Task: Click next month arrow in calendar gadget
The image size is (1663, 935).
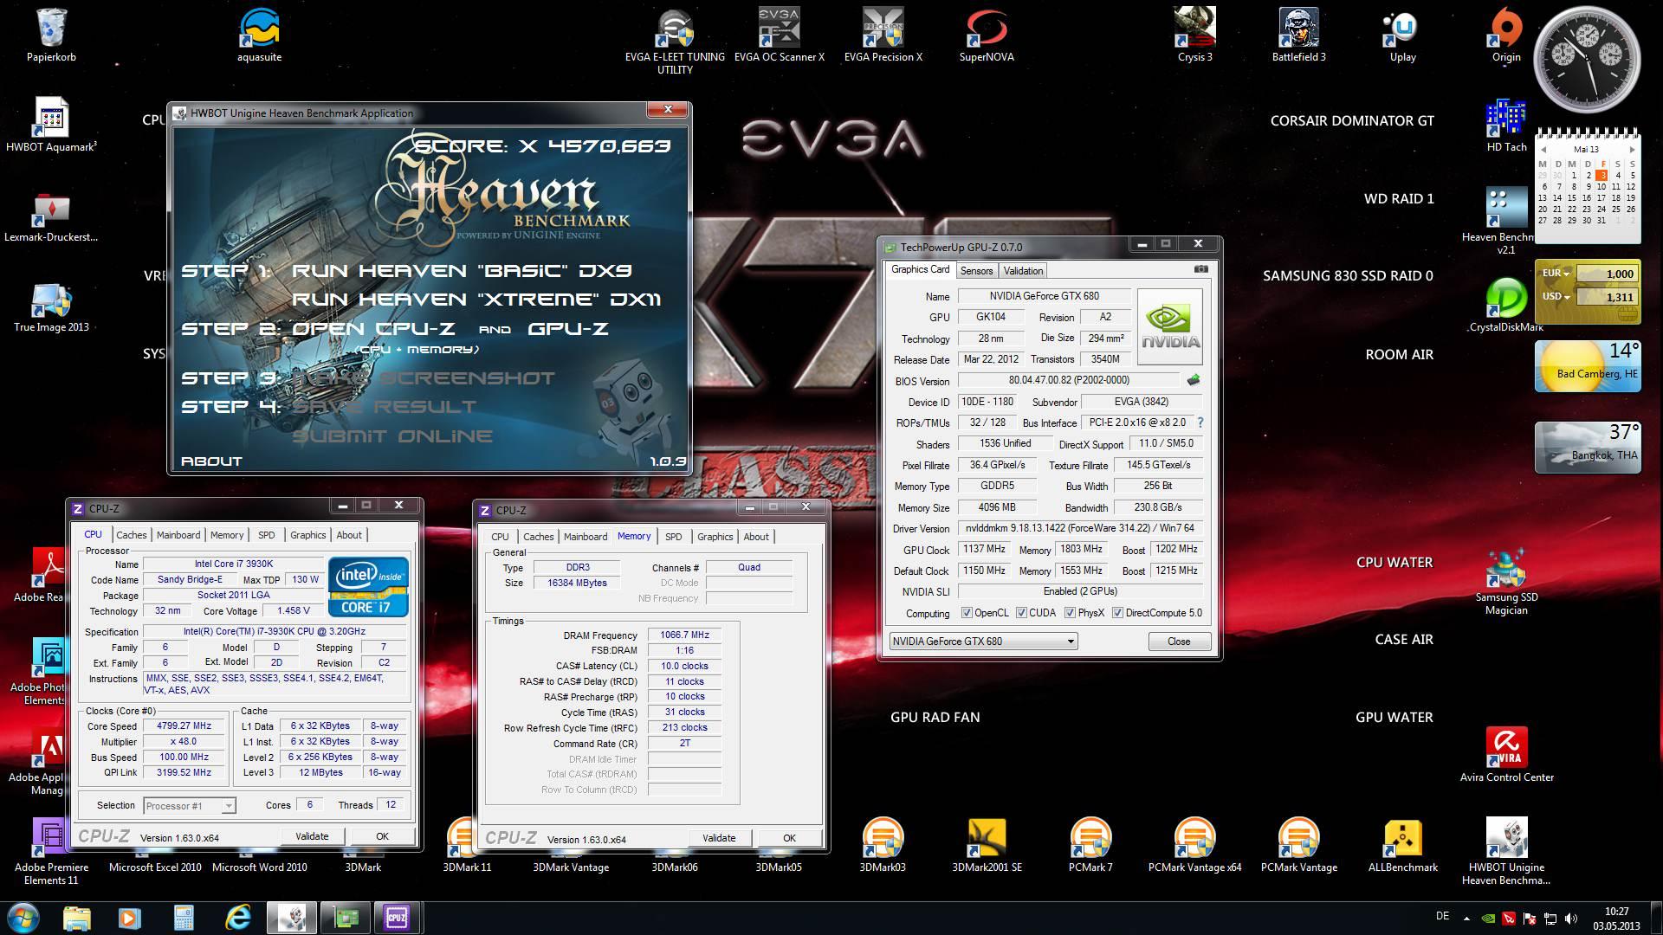Action: pos(1632,149)
